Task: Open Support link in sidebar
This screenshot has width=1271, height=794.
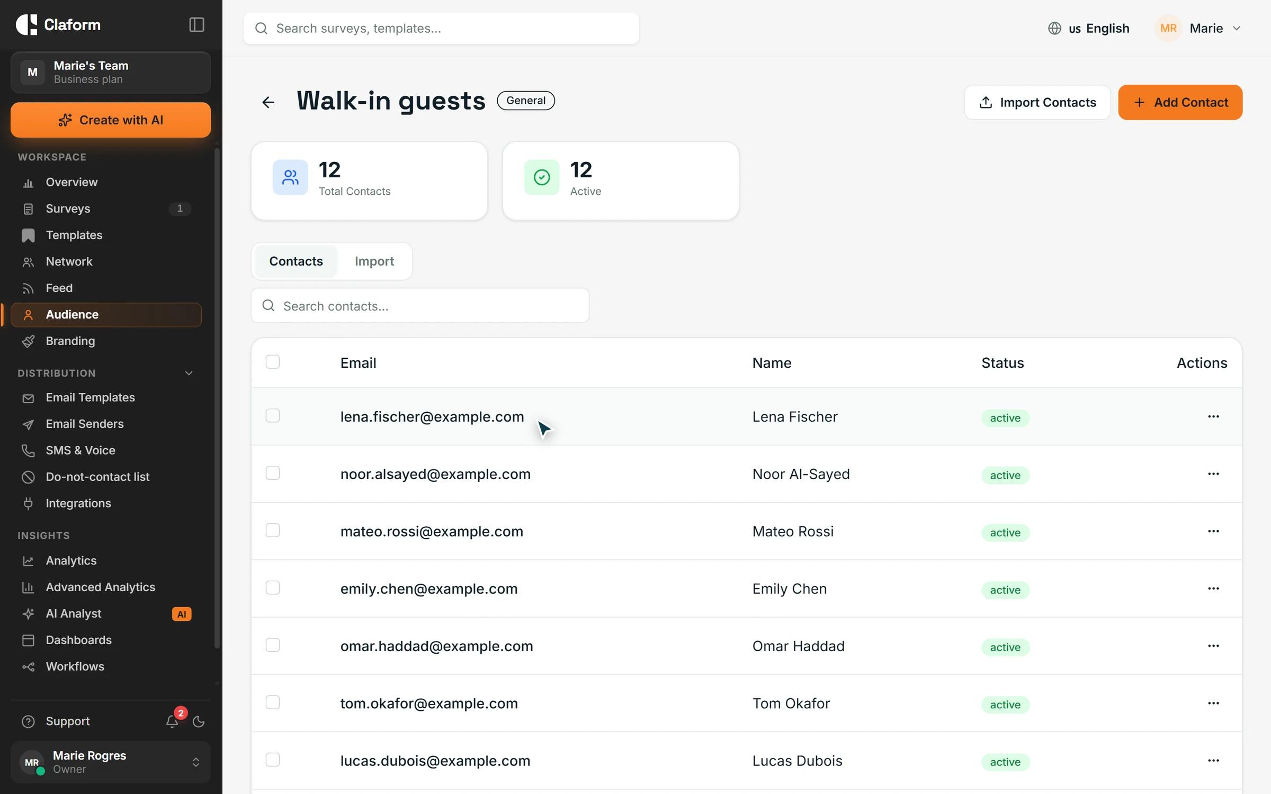Action: (68, 721)
